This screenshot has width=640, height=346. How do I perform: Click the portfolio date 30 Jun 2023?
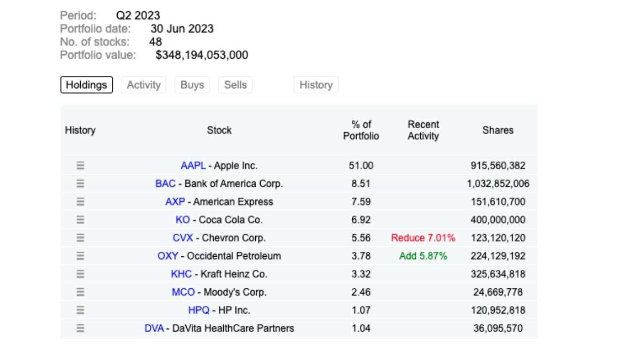tap(182, 29)
